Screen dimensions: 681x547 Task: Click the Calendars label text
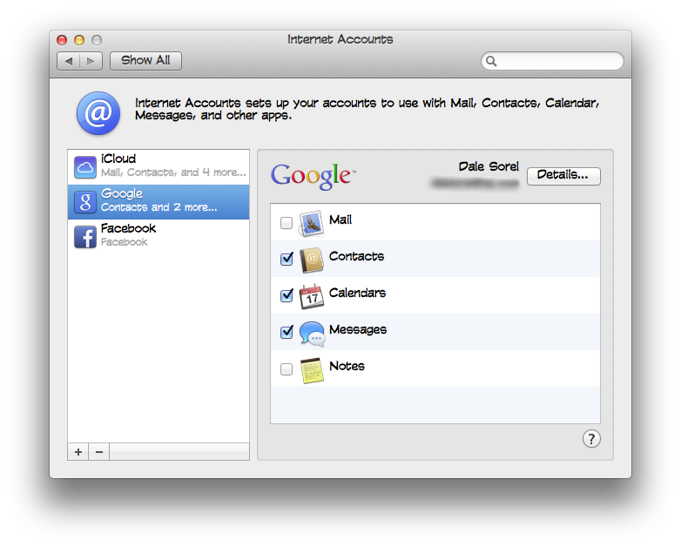(x=357, y=293)
